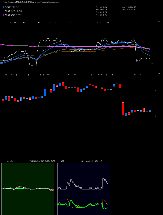The image size is (163, 215).
Task: Select the 'DOW MT: 5.68' legend label
Action: 13,11
